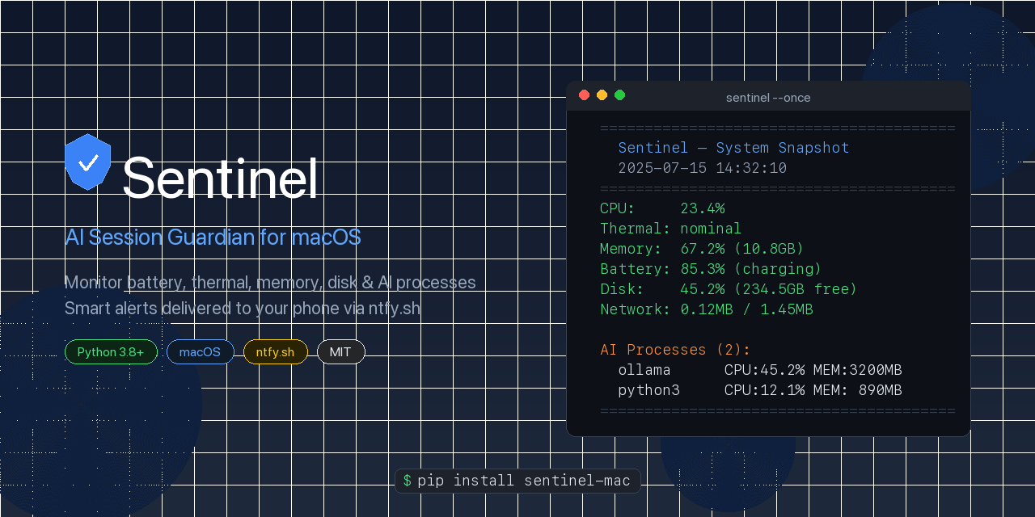This screenshot has width=1035, height=517.
Task: Click the Disk: 45.2% line
Action: [x=729, y=289]
